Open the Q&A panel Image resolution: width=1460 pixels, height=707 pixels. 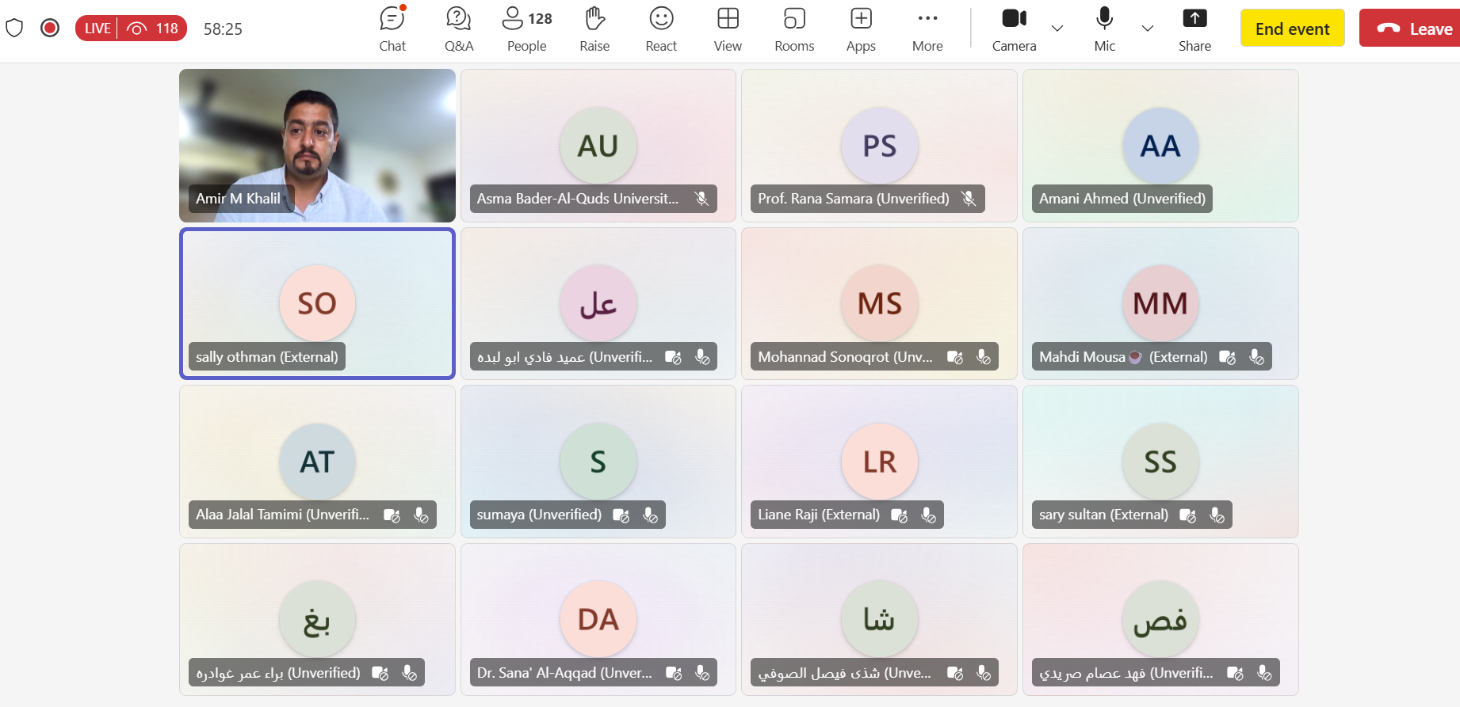click(x=459, y=29)
